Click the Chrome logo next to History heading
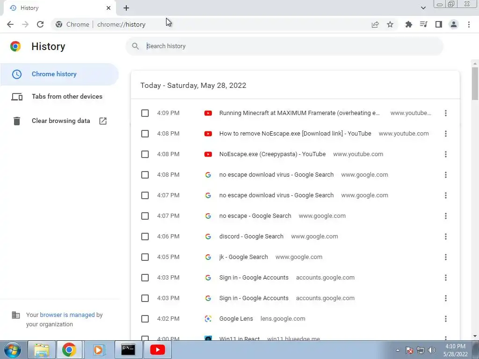Screen dimensions: 479x359 coord(15,46)
